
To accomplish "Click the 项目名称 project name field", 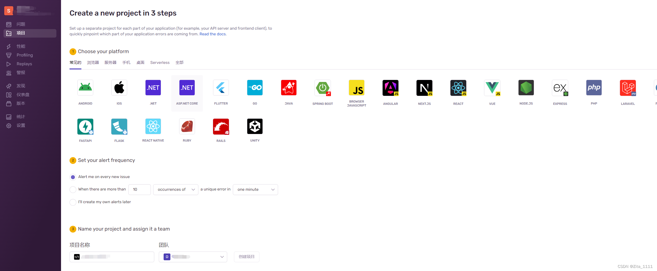I will 112,257.
